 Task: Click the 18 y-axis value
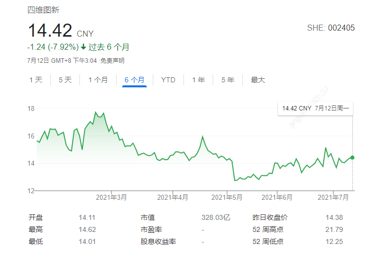31,109
